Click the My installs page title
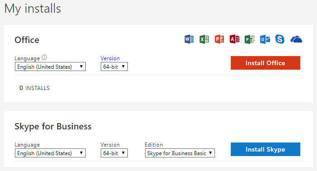The height and width of the screenshot is (171, 317). point(33,9)
